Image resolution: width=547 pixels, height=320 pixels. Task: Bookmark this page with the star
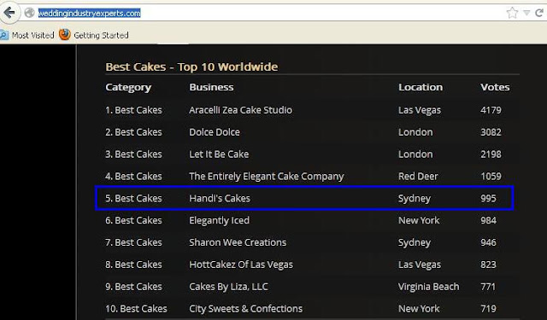click(512, 13)
